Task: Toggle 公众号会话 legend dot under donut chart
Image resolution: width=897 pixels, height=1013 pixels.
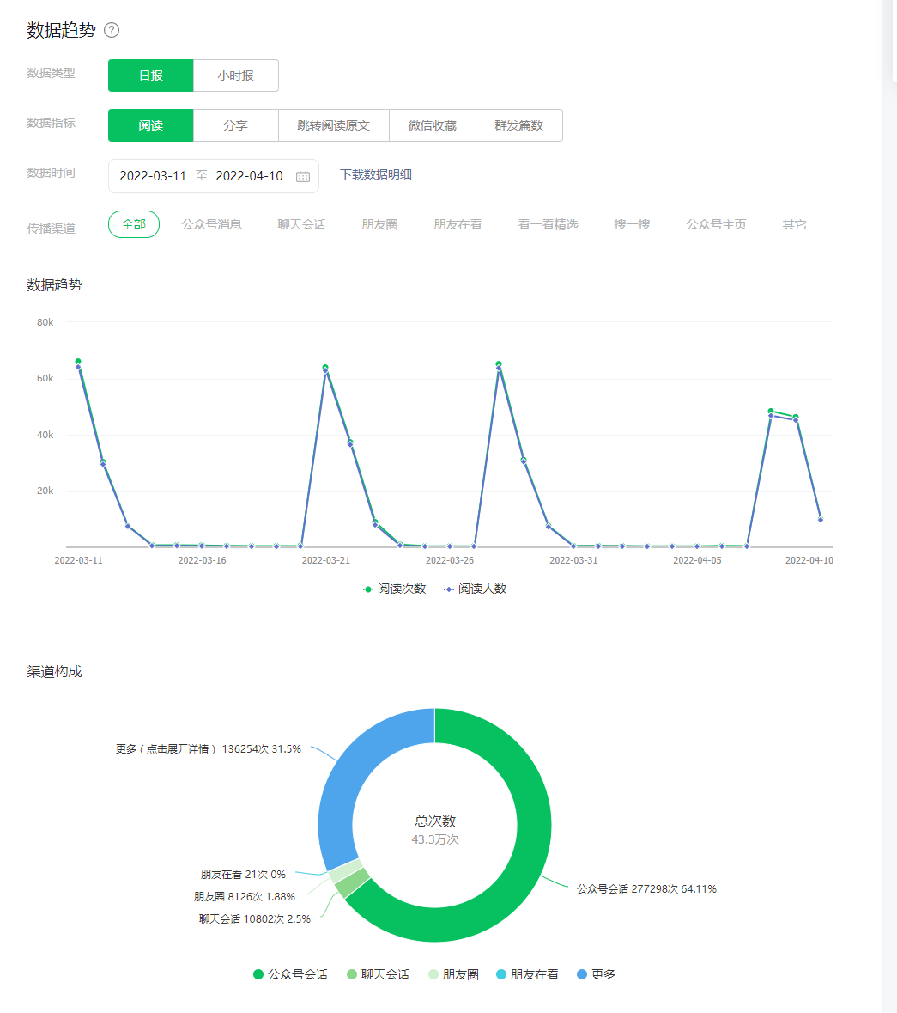Action: [x=258, y=974]
